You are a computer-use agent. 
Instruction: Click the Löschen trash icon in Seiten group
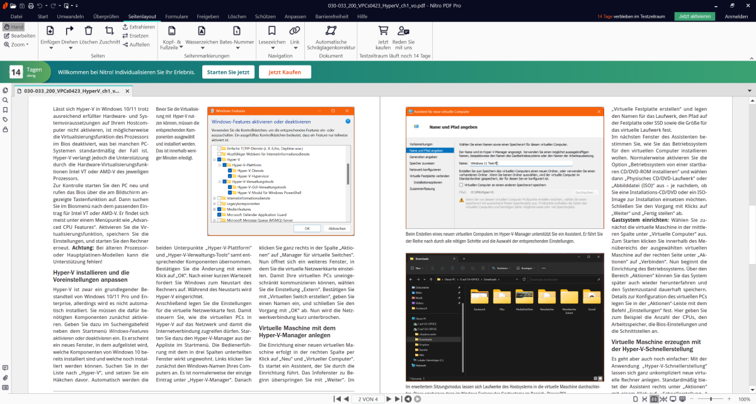(x=89, y=30)
